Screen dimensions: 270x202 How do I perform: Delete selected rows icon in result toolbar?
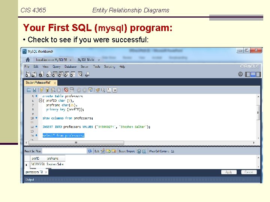click(114, 151)
